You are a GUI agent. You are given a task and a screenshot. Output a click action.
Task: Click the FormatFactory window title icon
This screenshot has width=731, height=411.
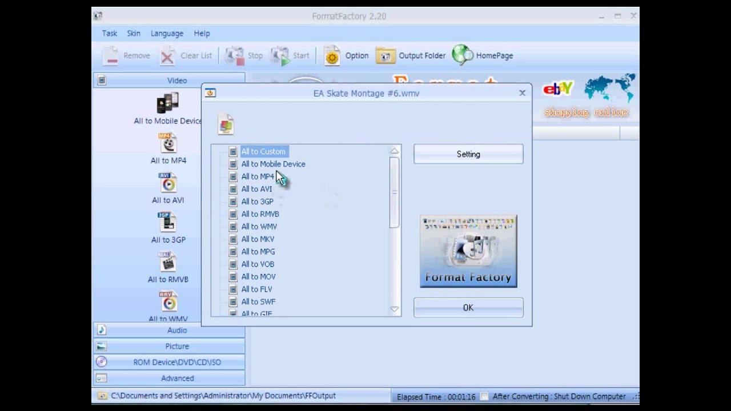[98, 16]
